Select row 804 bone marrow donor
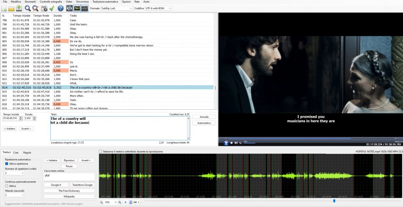Viewport: 403px width, 207px height. tap(107, 45)
